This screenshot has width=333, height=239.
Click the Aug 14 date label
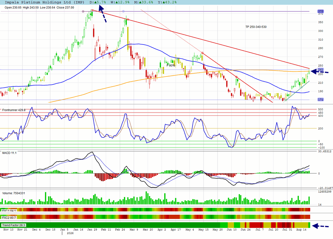(301, 230)
